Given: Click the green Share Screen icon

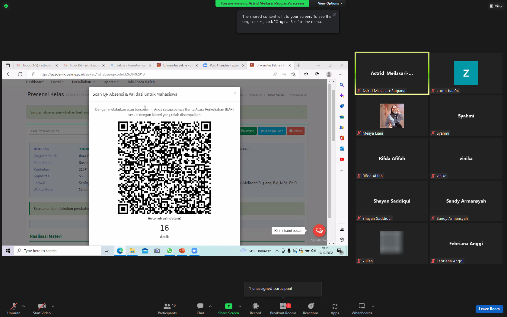Looking at the screenshot, I should tap(229, 306).
